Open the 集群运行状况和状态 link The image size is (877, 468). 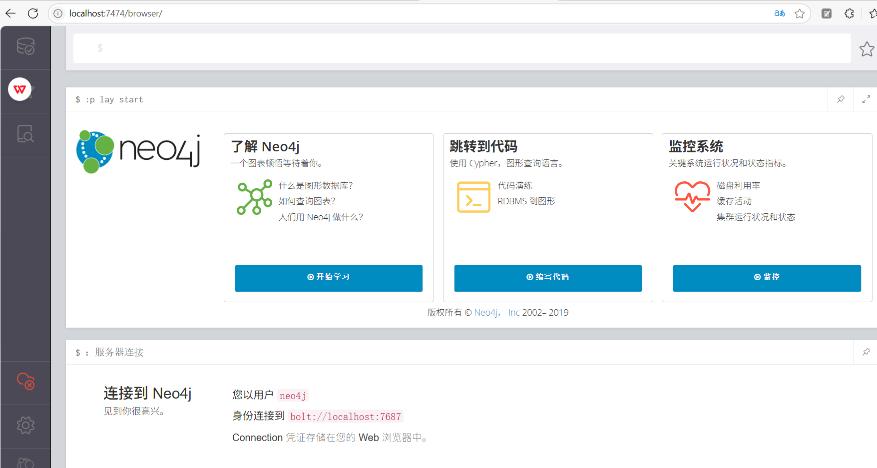click(756, 217)
